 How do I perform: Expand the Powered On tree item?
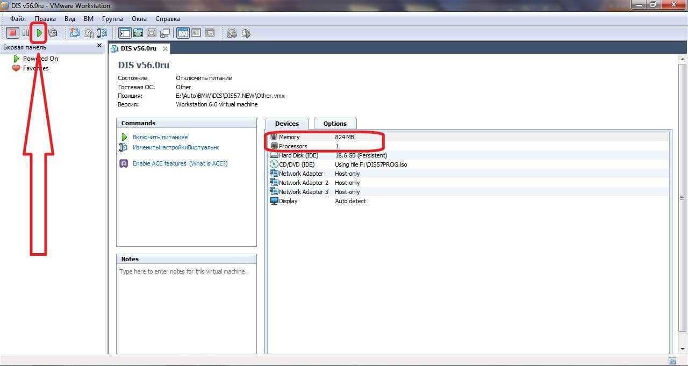click(40, 59)
